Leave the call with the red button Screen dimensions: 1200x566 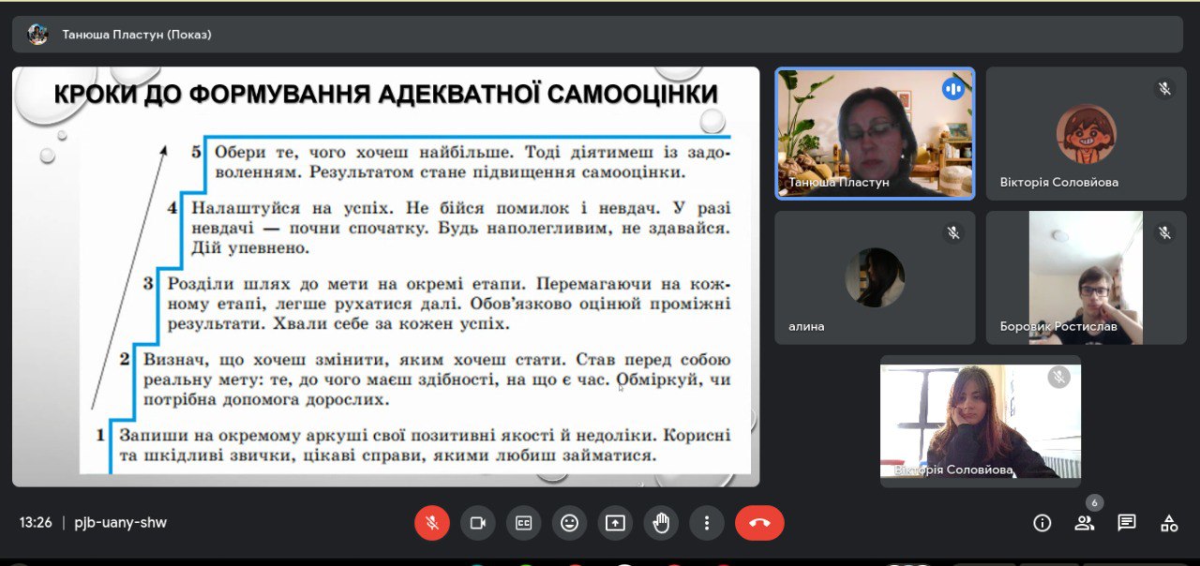[759, 523]
